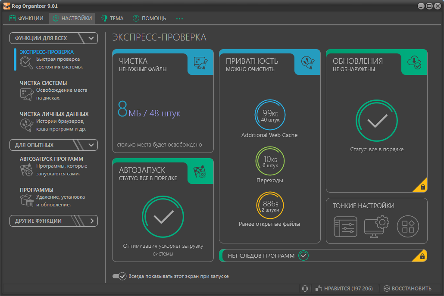Open ПРОГРАММЫ in the sidebar

click(37, 190)
